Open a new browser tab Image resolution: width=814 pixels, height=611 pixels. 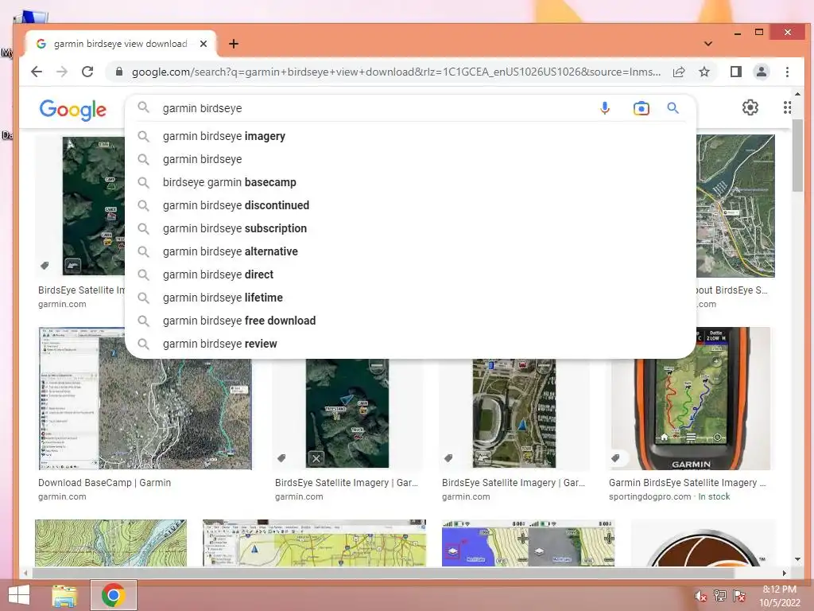coord(234,44)
